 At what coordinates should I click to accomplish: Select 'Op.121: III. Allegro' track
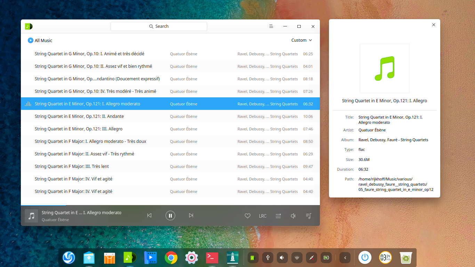[170, 129]
